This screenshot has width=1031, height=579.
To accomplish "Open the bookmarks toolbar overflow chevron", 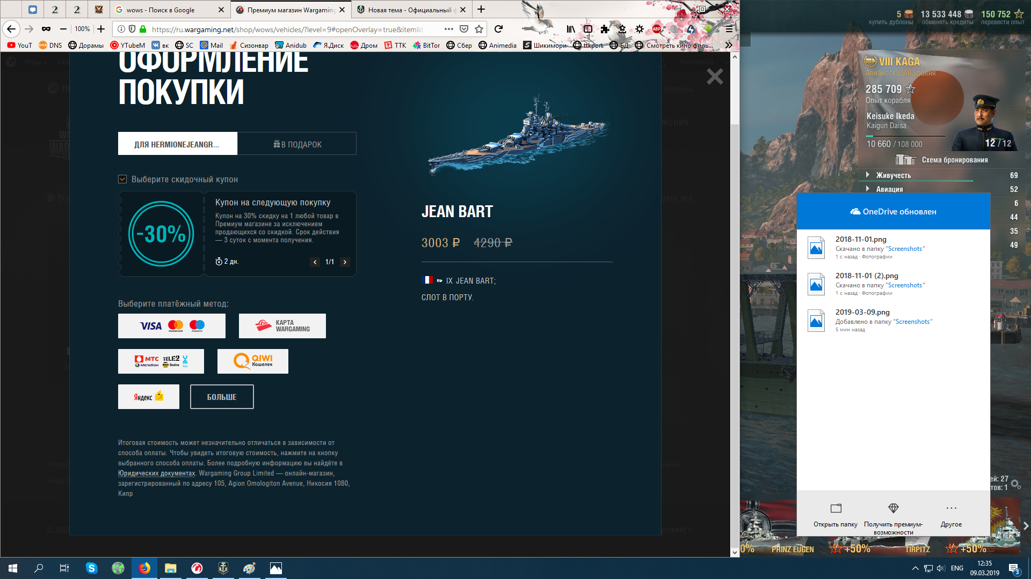I will pos(728,46).
